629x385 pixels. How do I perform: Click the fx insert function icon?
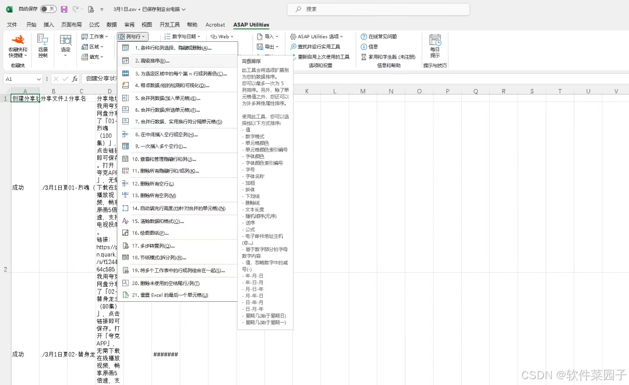pos(75,79)
